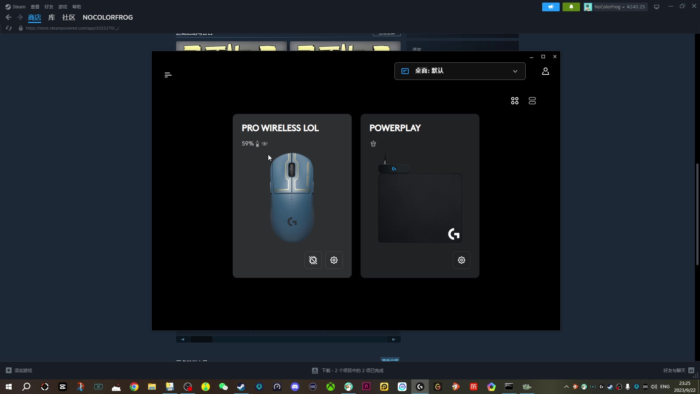Open Logitech G HUB taskbar icon
The width and height of the screenshot is (700, 394).
tap(420, 387)
